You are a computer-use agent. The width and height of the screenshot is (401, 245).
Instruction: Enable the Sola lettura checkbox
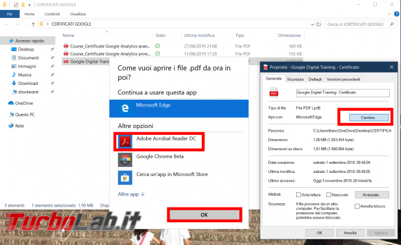point(298,195)
